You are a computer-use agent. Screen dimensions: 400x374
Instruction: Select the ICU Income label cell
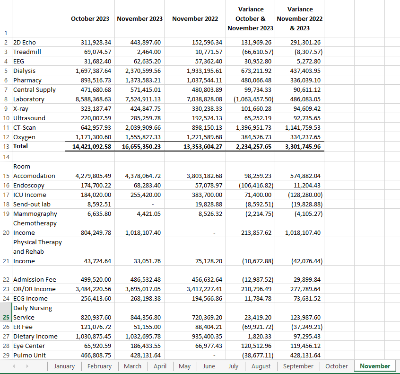pyautogui.click(x=38, y=195)
